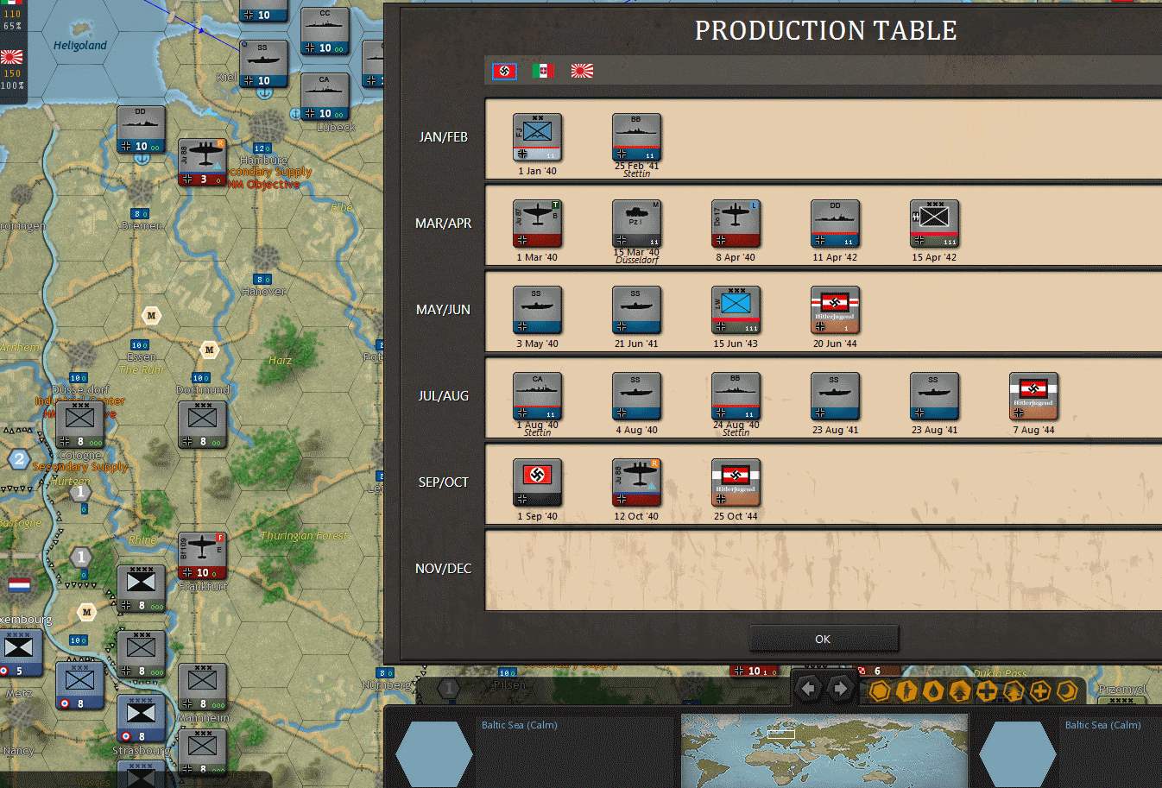
Task: Select the cruiser arriving 1 Aug '40 at Stettin
Action: click(x=537, y=397)
